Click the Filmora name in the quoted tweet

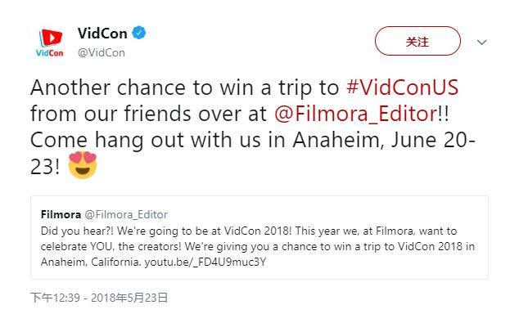click(x=61, y=214)
